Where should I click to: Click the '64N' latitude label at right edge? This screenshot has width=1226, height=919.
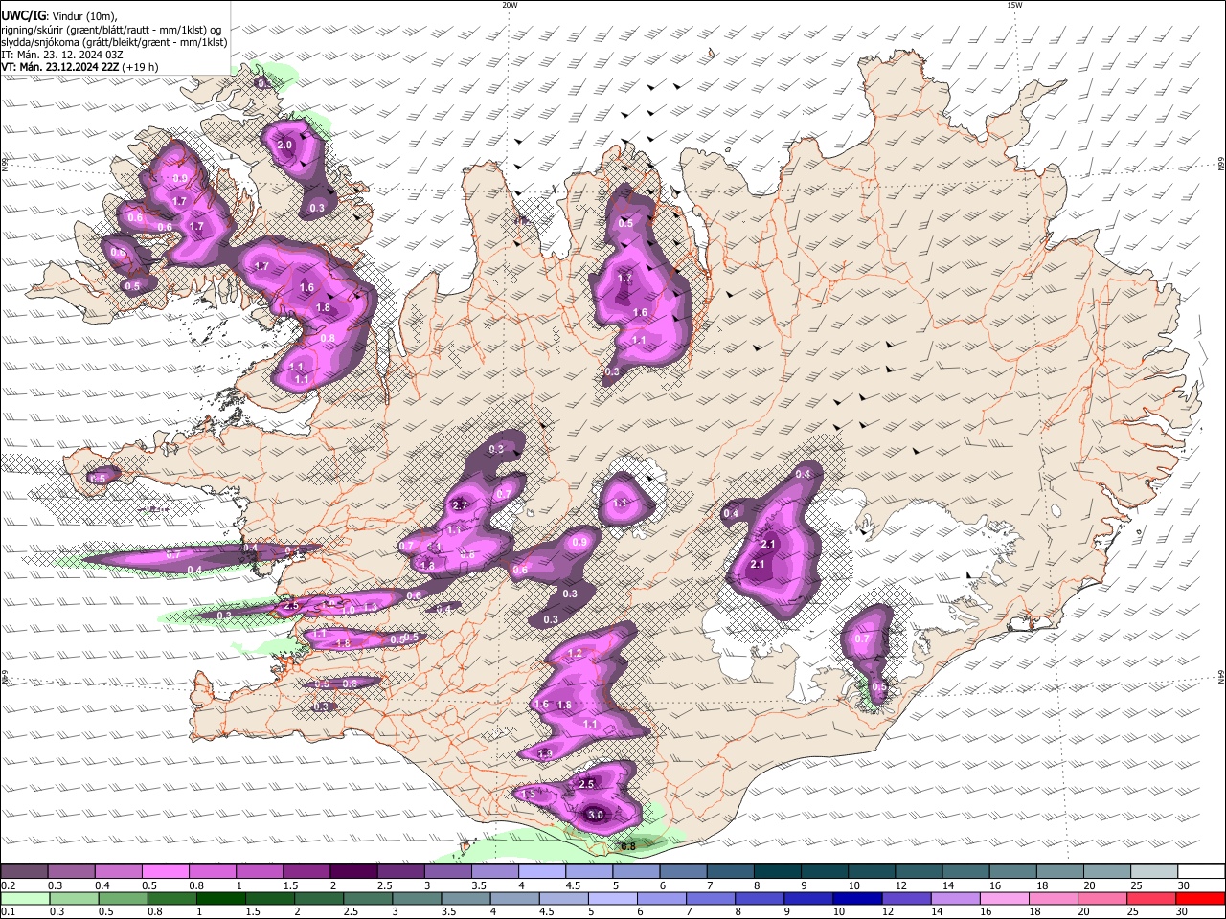click(x=1220, y=677)
